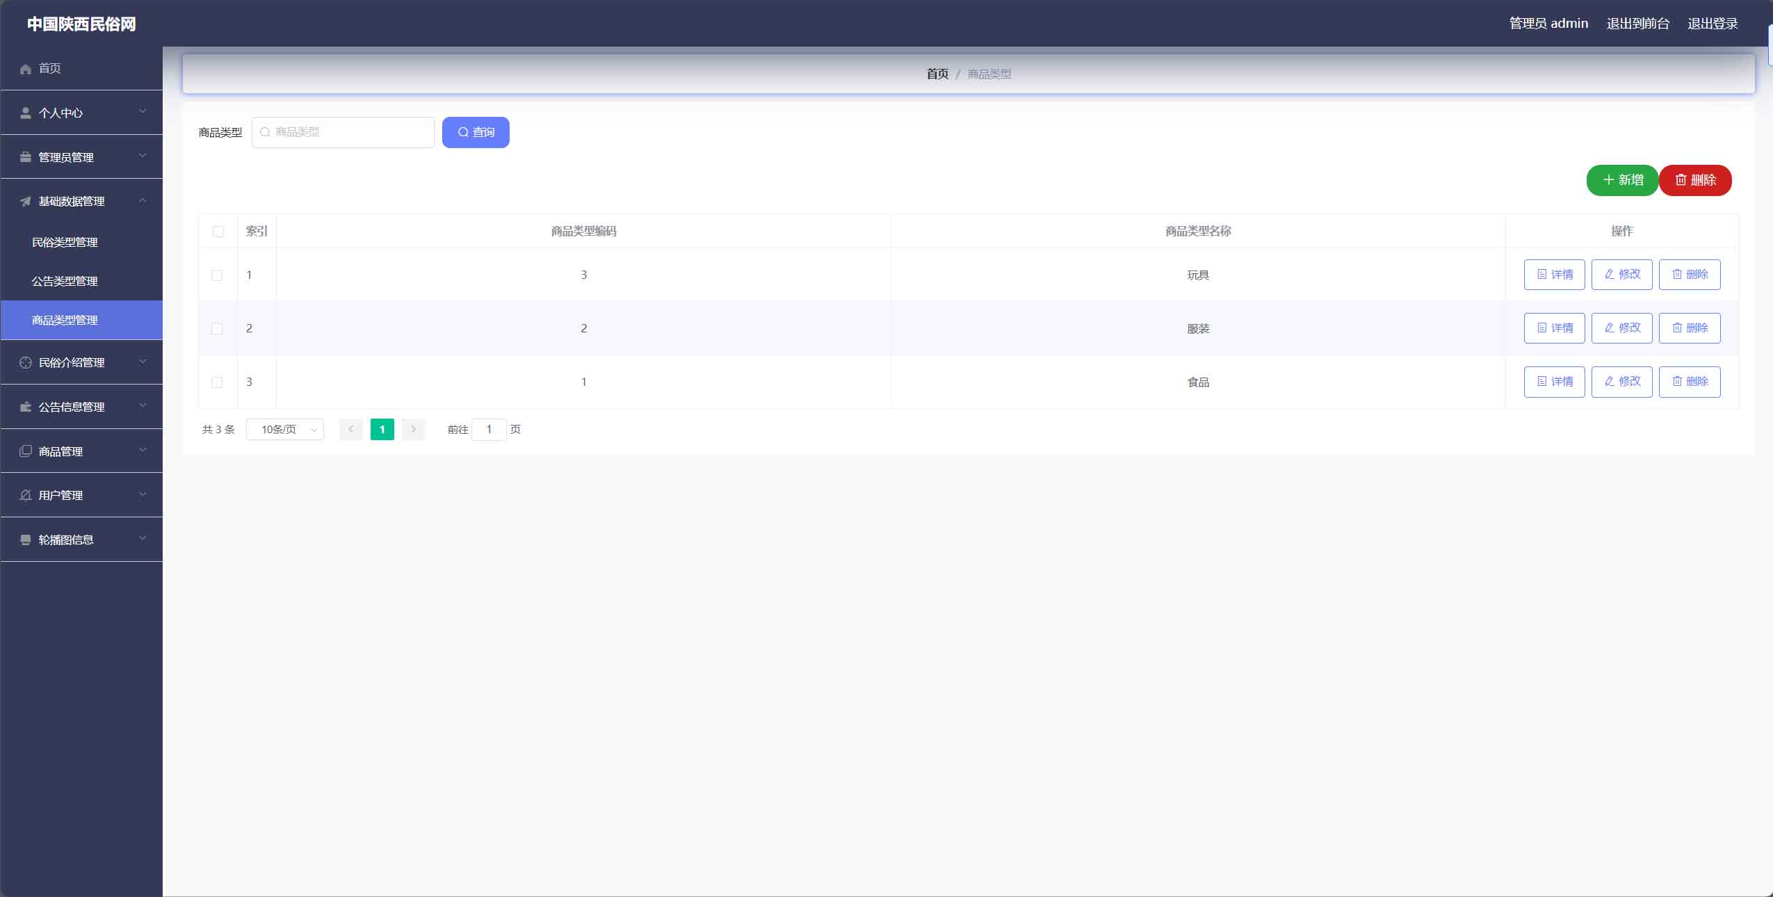
Task: Click the globe icon next to 民俗介绍管理
Action: coord(26,362)
